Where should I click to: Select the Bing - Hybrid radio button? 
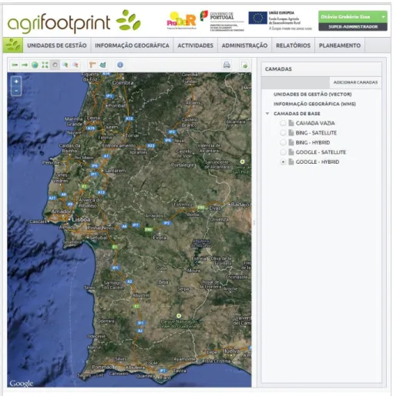click(x=283, y=142)
